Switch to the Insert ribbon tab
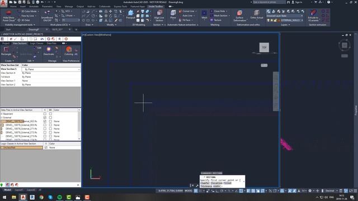358x201 pixels. [23, 7]
